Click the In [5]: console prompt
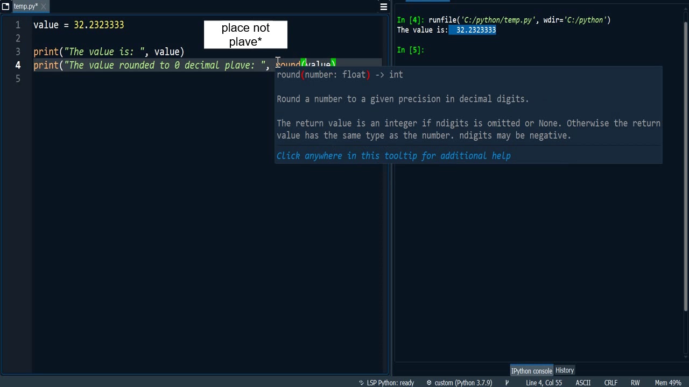The width and height of the screenshot is (689, 387). tap(411, 50)
